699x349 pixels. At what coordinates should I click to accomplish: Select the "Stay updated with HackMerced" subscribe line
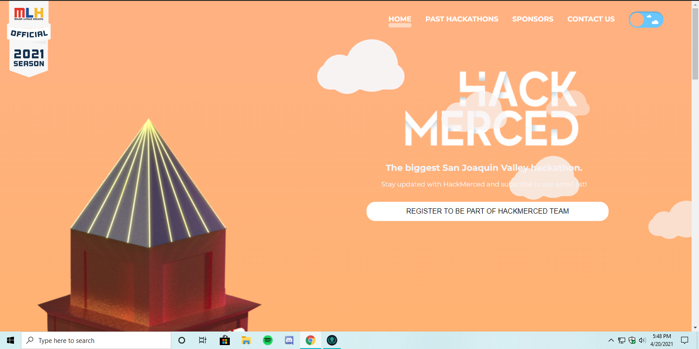(484, 184)
